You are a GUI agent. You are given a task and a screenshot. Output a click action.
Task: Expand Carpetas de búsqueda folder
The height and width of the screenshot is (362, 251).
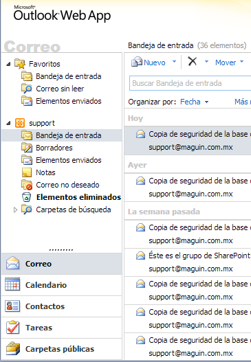(16, 210)
